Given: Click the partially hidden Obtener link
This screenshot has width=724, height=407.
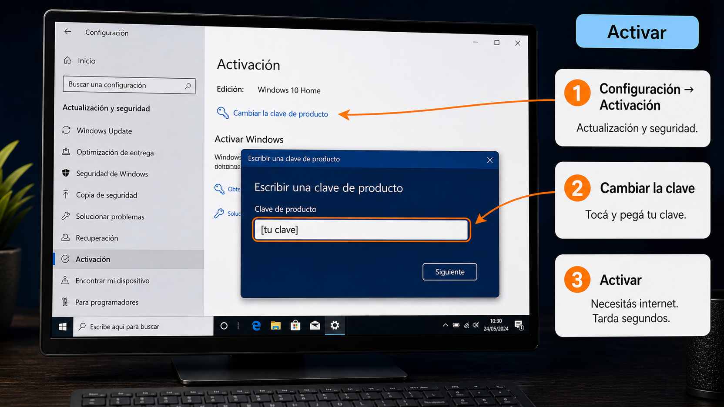Looking at the screenshot, I should [234, 189].
